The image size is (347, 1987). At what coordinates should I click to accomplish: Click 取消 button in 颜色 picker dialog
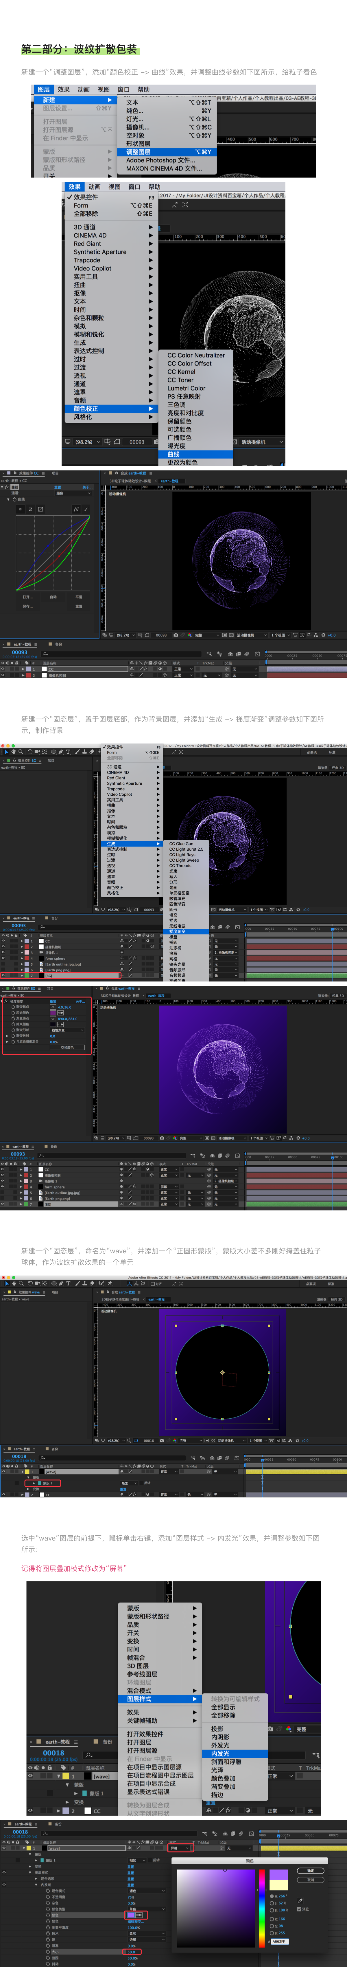[x=311, y=1880]
